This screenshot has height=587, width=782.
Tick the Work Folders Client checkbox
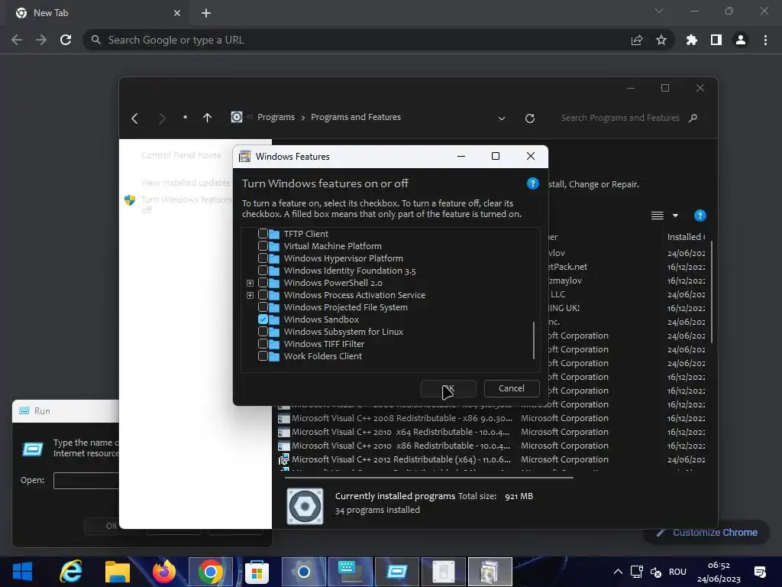(x=263, y=356)
